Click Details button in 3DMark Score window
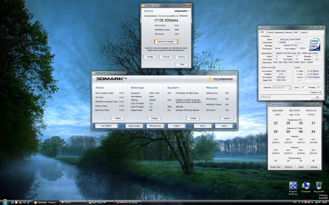Viewport: 329px width, 205px height. coord(150,57)
